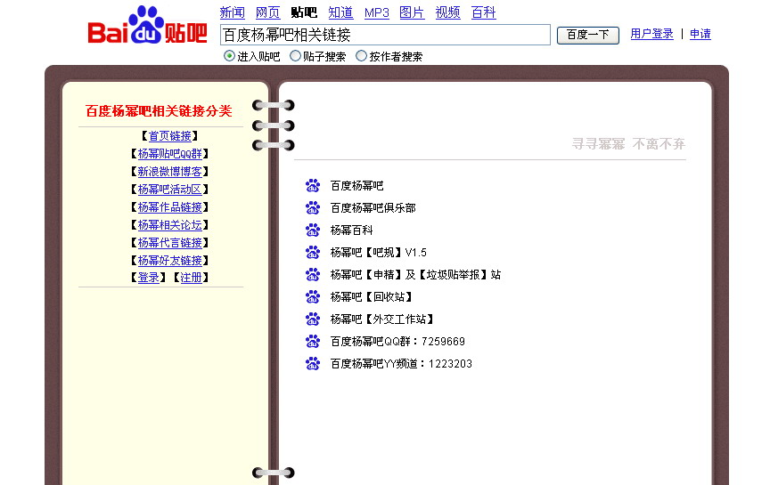Select the 贴子搜索 radio button

tap(295, 56)
